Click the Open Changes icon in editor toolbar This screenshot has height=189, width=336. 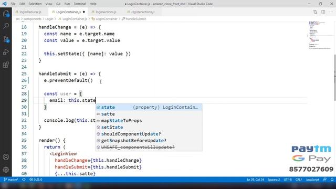[315, 12]
